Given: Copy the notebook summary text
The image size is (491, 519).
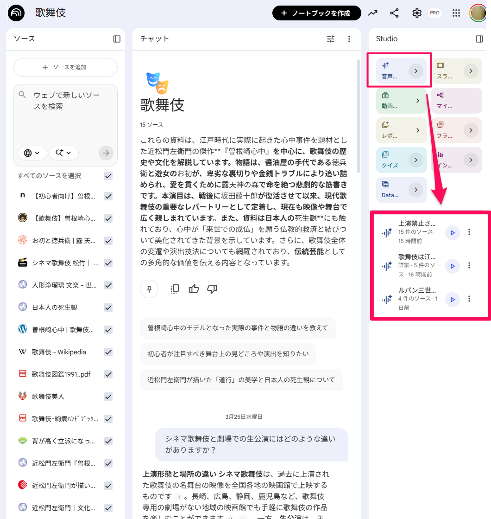Looking at the screenshot, I should 175,288.
